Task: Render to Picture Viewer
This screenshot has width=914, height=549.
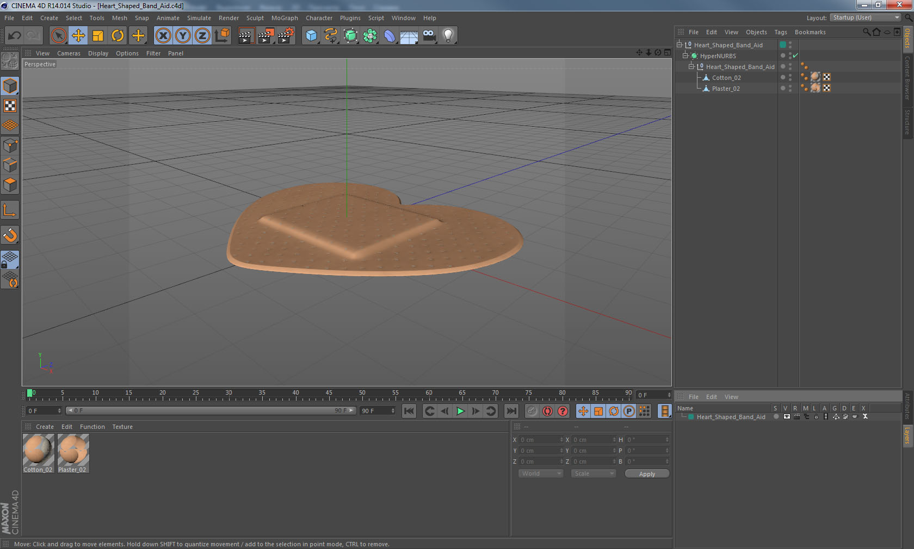Action: (x=266, y=36)
